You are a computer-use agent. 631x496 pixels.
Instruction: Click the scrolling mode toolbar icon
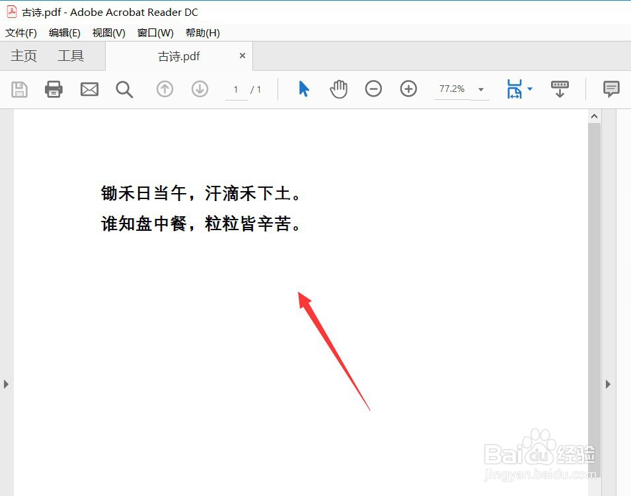560,89
